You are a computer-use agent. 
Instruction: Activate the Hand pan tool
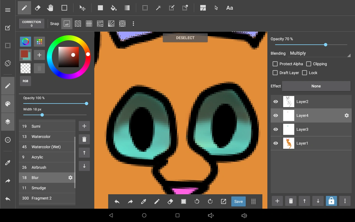point(50,8)
